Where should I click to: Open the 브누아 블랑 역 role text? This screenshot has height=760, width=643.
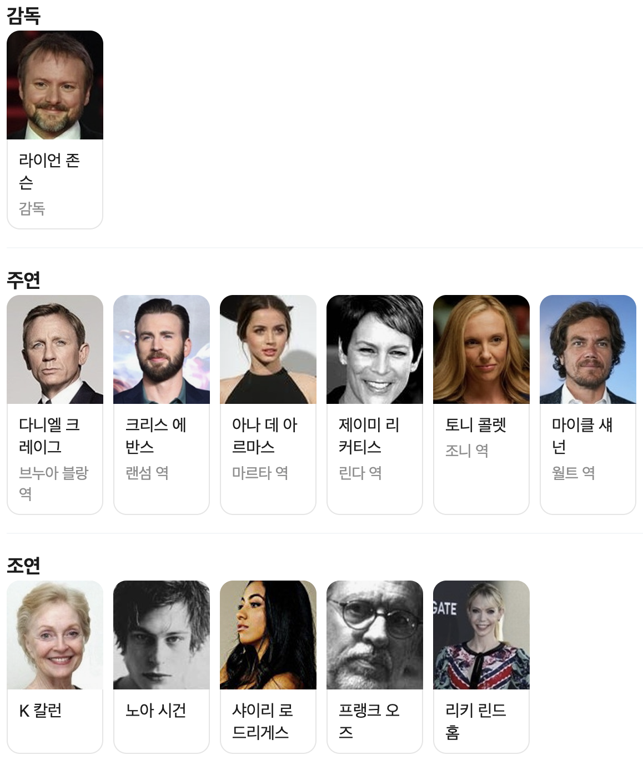point(53,483)
